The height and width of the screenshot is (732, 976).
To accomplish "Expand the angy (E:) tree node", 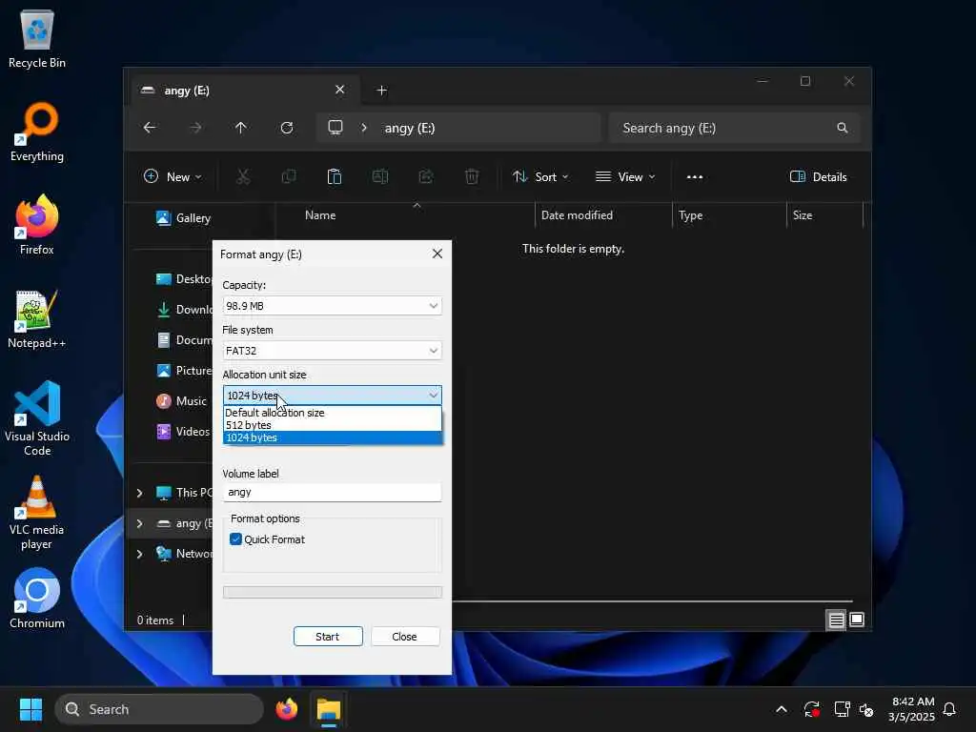I will coord(139,523).
